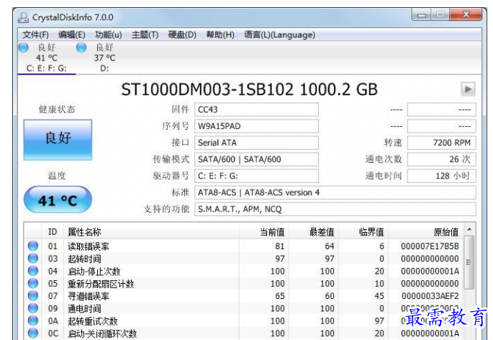Click status orb of row 03 起转时间
493x340 pixels.
point(33,259)
